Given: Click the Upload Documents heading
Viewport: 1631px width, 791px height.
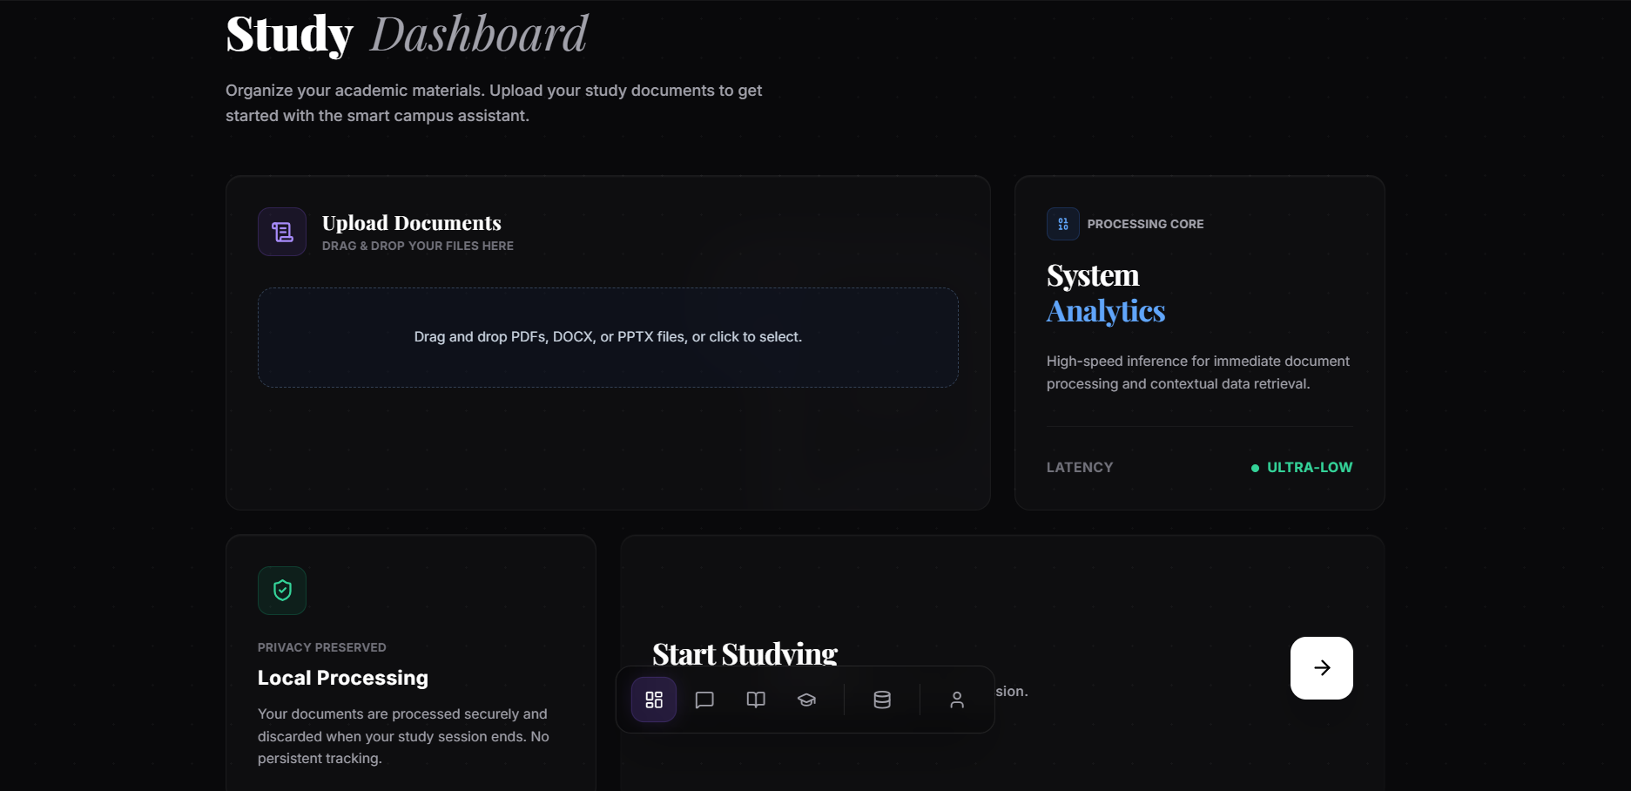Looking at the screenshot, I should click(x=412, y=223).
